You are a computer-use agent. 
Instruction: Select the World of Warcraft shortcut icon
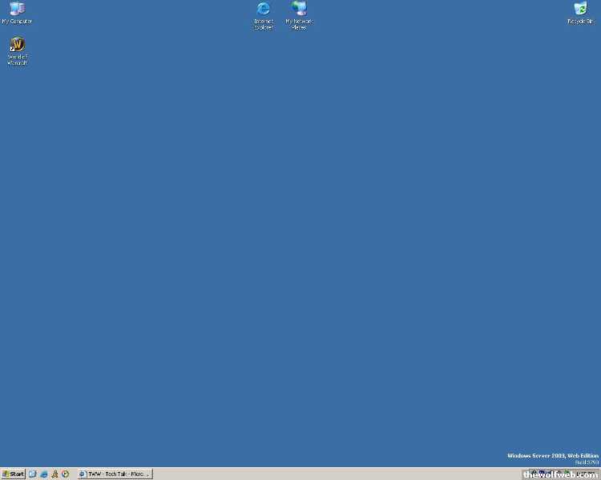17,44
